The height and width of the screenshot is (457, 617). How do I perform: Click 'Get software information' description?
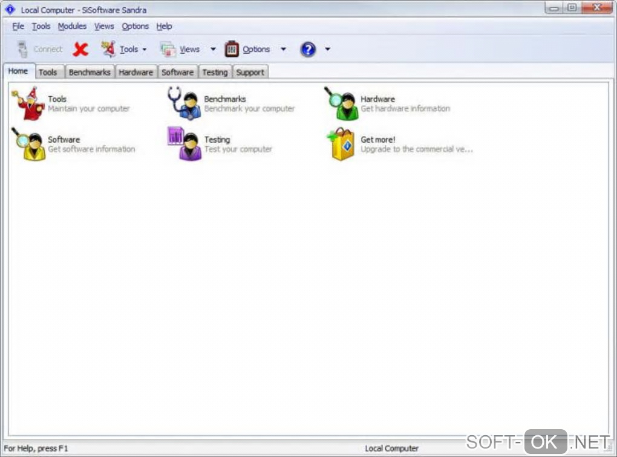(x=91, y=149)
